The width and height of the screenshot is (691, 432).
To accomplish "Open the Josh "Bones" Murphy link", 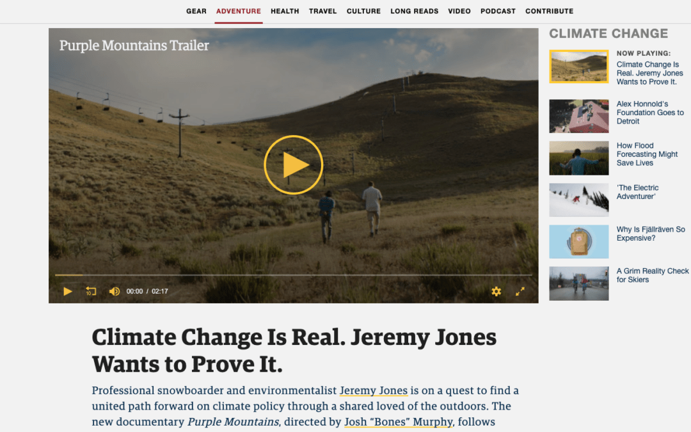I will click(x=399, y=422).
